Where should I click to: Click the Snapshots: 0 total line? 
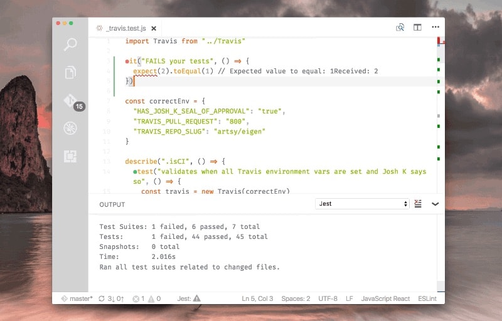(x=139, y=247)
